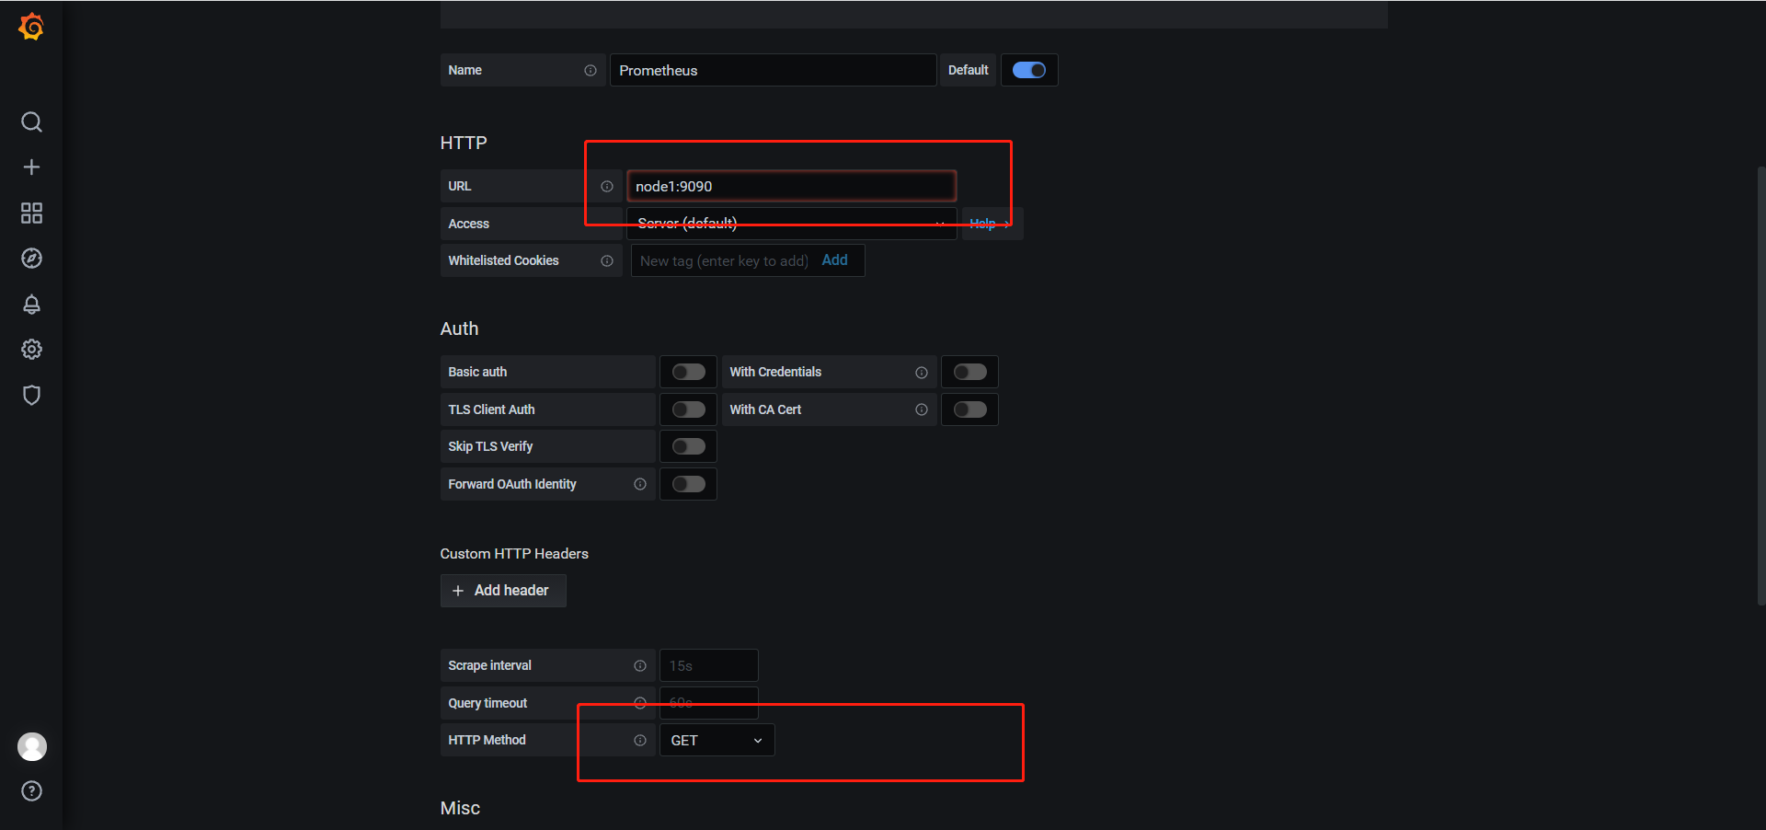Click the info icon beside With Credentials
The height and width of the screenshot is (830, 1766).
[922, 372]
